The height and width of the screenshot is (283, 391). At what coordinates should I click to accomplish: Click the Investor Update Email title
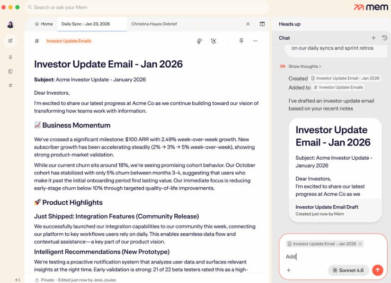point(108,64)
